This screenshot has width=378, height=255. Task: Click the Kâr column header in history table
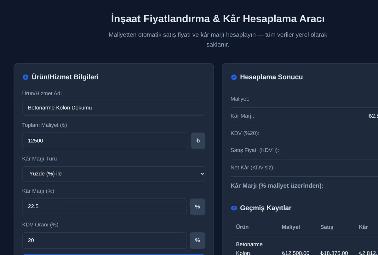[363, 227]
